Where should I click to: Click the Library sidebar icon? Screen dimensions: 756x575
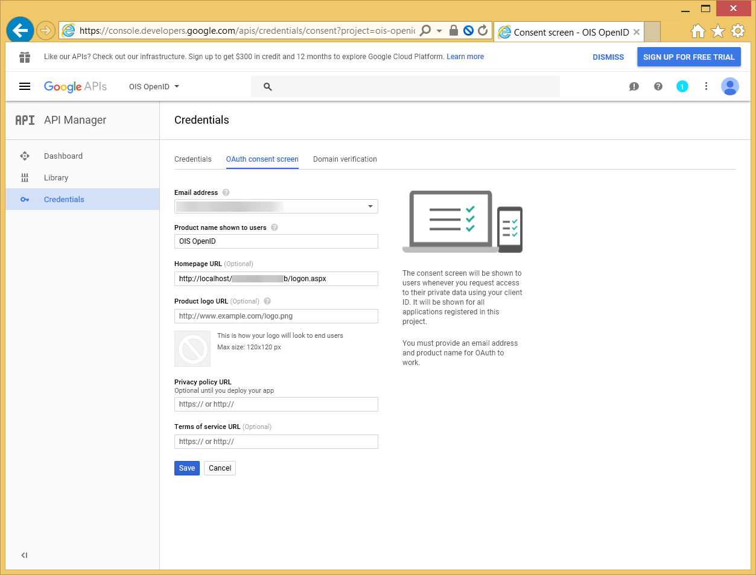tap(25, 177)
